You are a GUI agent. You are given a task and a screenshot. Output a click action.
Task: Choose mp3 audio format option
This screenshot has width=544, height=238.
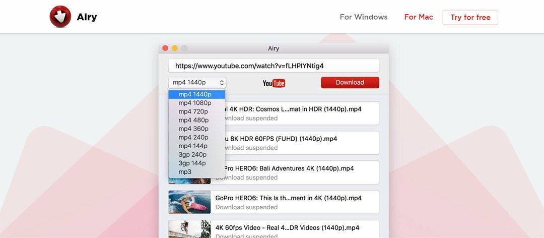pos(197,171)
